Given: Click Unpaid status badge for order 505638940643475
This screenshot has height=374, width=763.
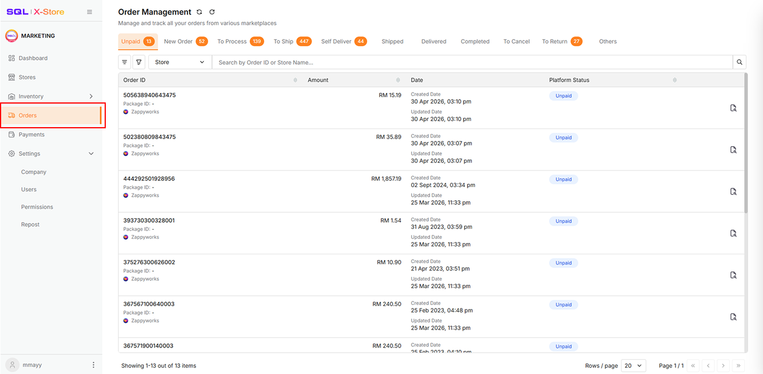Looking at the screenshot, I should click(x=563, y=96).
